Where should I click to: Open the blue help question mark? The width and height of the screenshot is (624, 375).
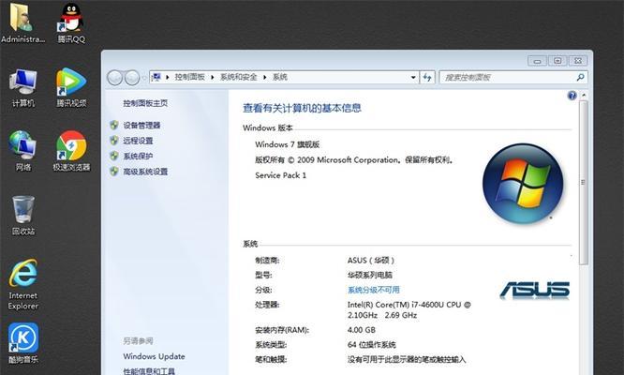pos(572,96)
